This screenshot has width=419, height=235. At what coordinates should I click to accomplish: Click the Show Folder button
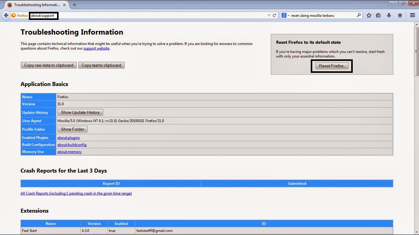(73, 129)
